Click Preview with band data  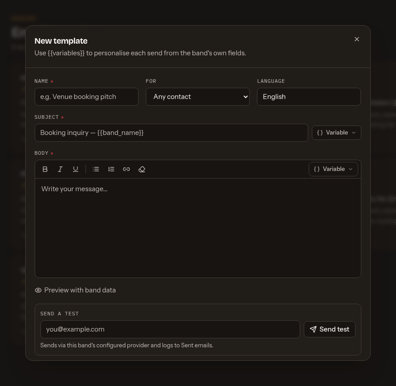coord(75,290)
